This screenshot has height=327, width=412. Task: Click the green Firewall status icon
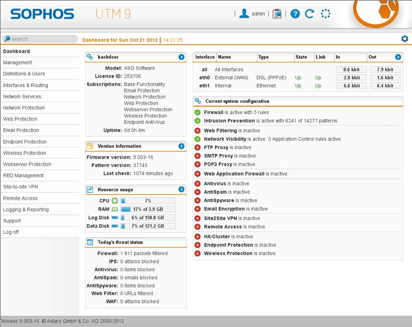click(197, 112)
